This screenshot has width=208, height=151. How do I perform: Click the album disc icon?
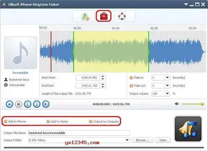(x=6, y=85)
